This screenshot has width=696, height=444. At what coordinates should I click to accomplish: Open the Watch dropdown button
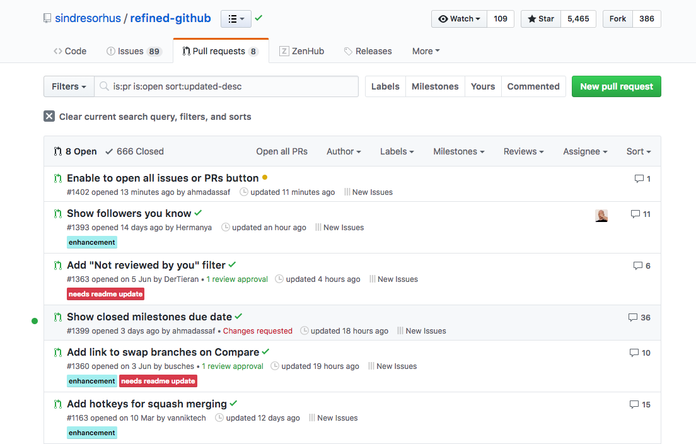tap(459, 19)
